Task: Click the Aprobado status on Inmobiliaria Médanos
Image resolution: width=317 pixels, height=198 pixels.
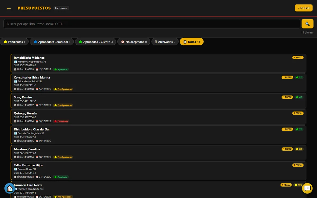Action: click(61, 69)
